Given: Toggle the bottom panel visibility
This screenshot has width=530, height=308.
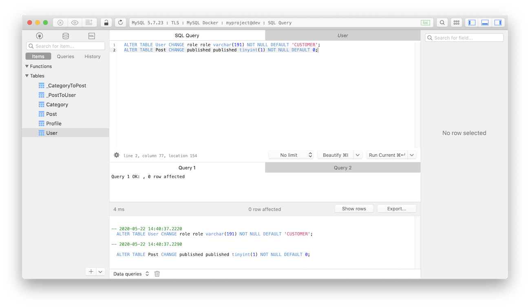Looking at the screenshot, I should point(484,22).
